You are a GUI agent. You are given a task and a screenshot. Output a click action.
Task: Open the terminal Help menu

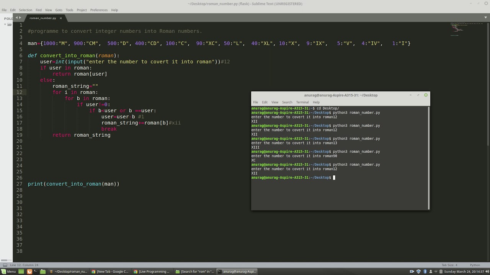316,102
